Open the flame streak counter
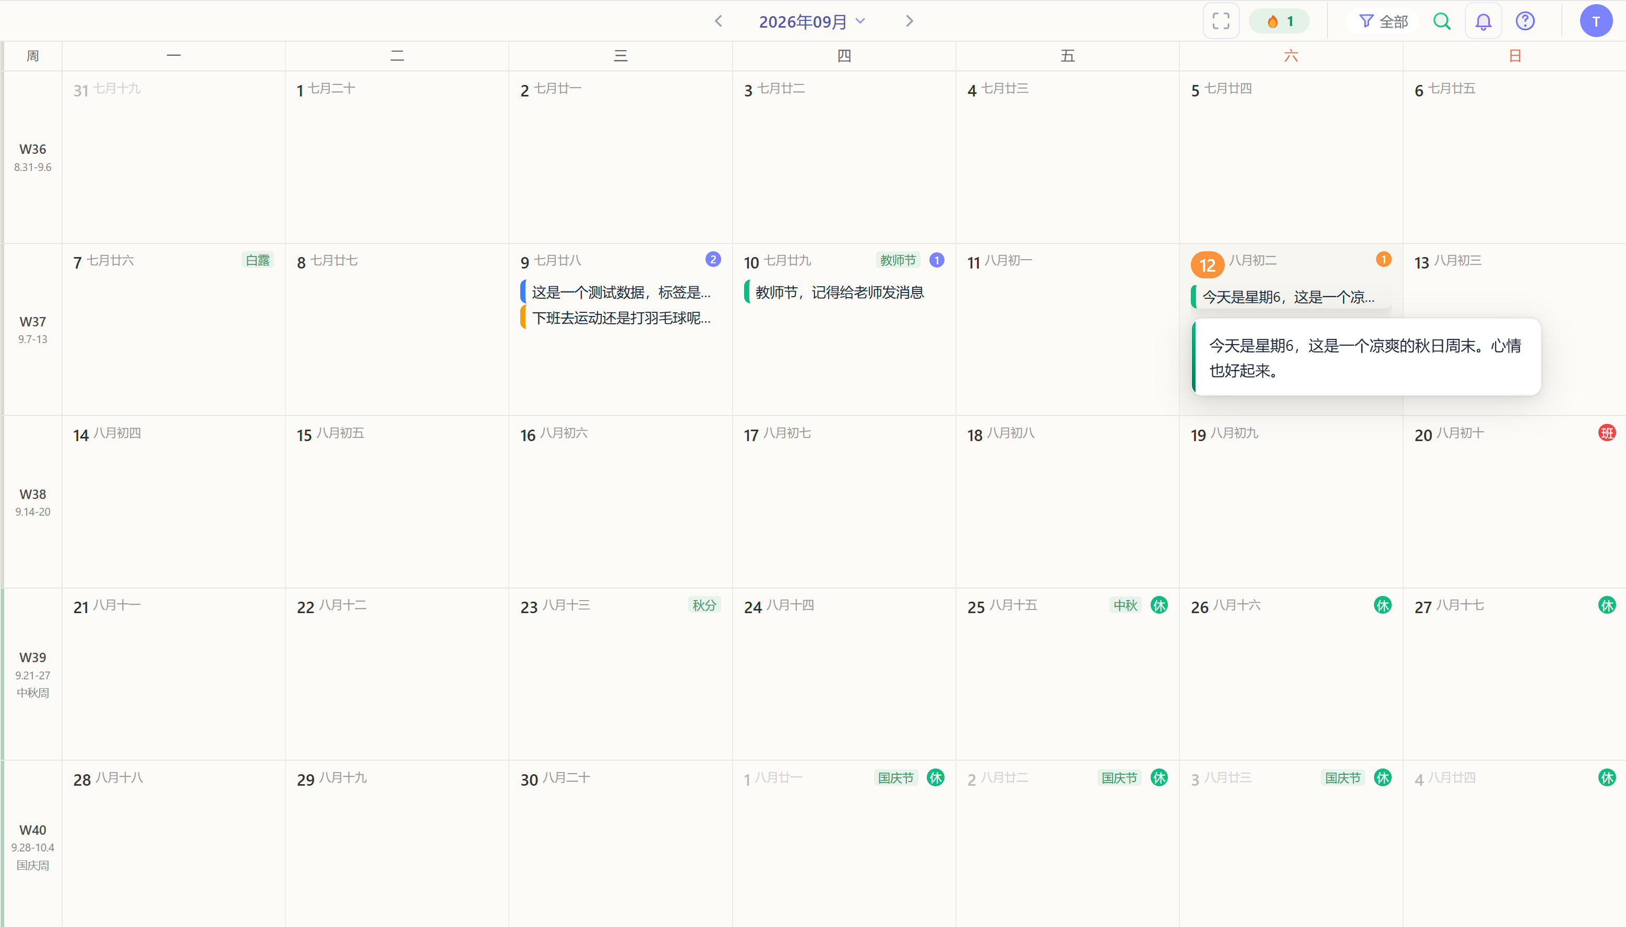1626x927 pixels. pos(1280,21)
